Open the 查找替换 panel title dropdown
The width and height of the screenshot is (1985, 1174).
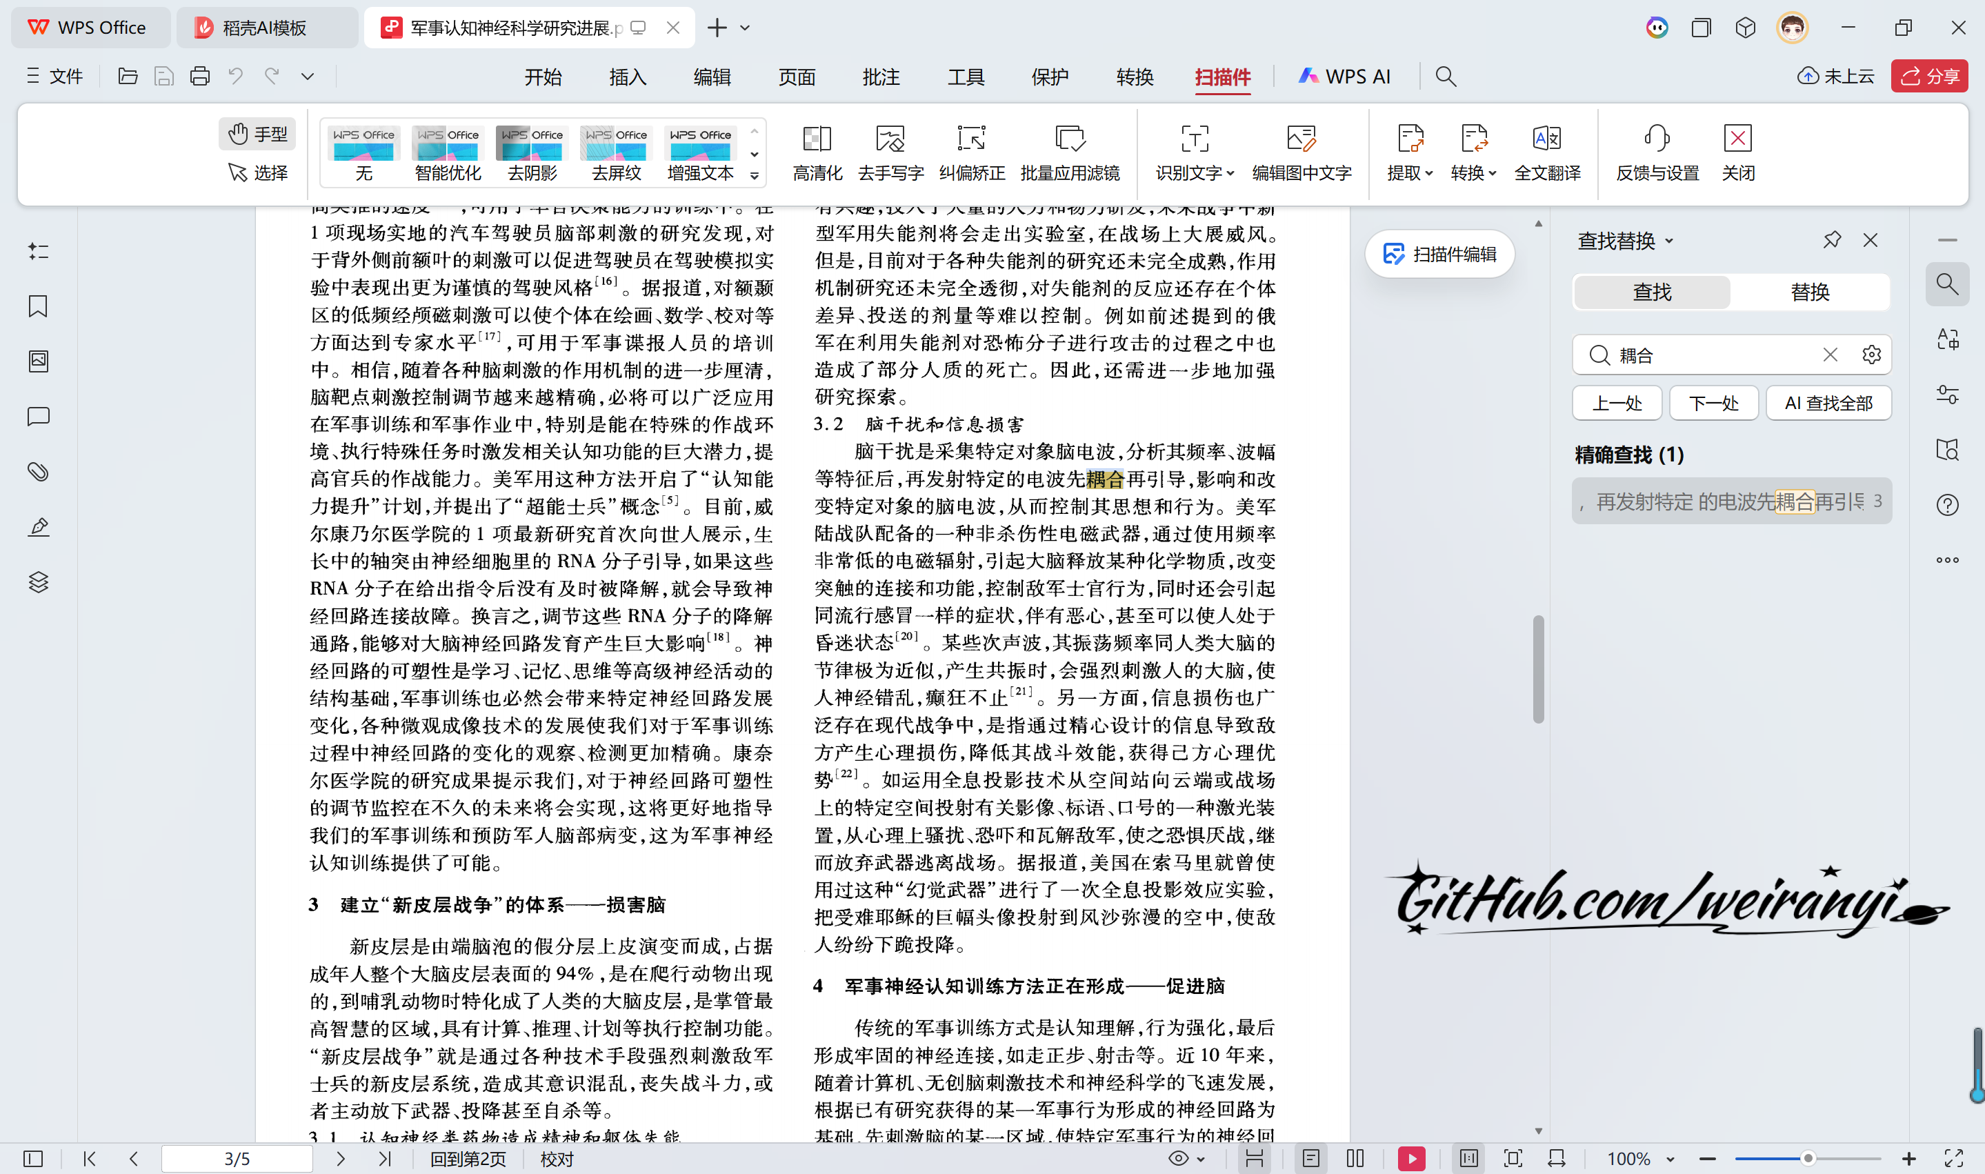click(1668, 241)
